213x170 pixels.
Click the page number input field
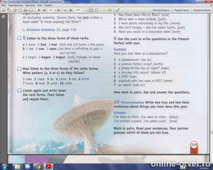pyautogui.click(x=51, y=10)
